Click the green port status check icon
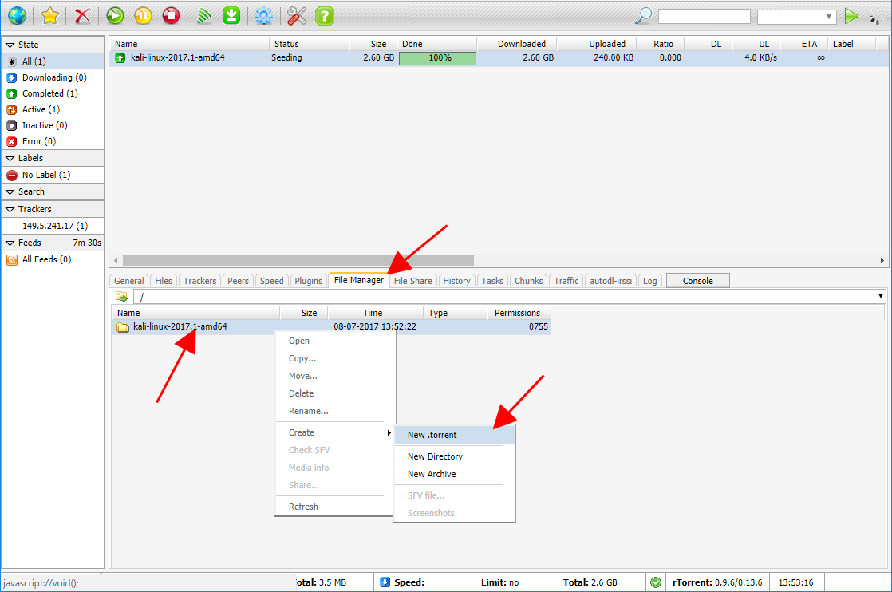This screenshot has width=892, height=592. (656, 582)
